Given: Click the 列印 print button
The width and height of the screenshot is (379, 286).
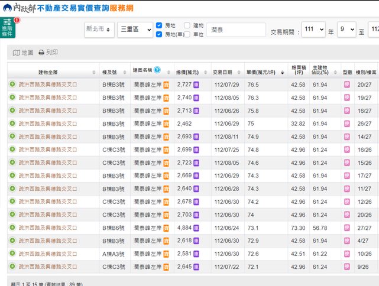Looking at the screenshot, I should point(48,53).
